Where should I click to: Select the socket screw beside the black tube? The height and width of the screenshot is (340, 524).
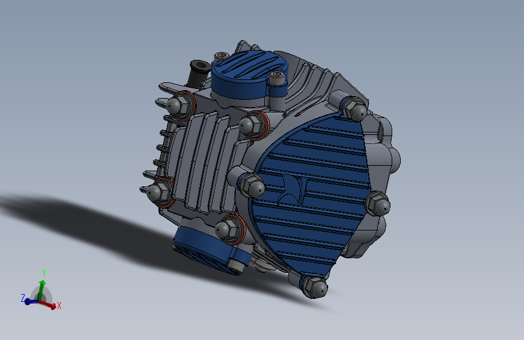[221, 57]
